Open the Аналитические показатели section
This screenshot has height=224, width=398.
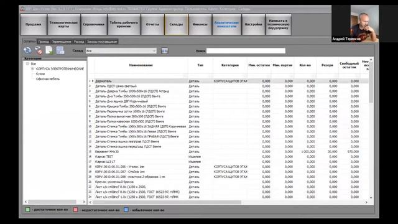226,24
